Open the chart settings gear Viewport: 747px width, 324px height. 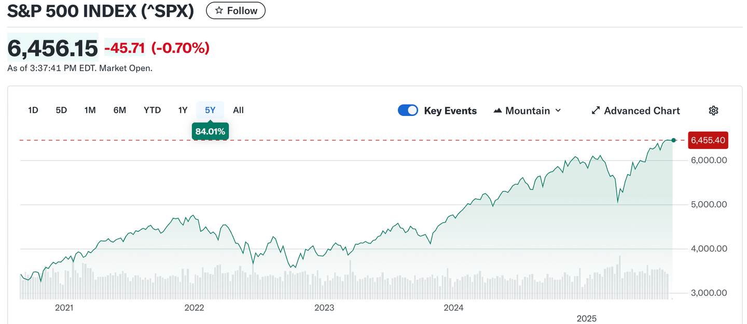tap(713, 110)
